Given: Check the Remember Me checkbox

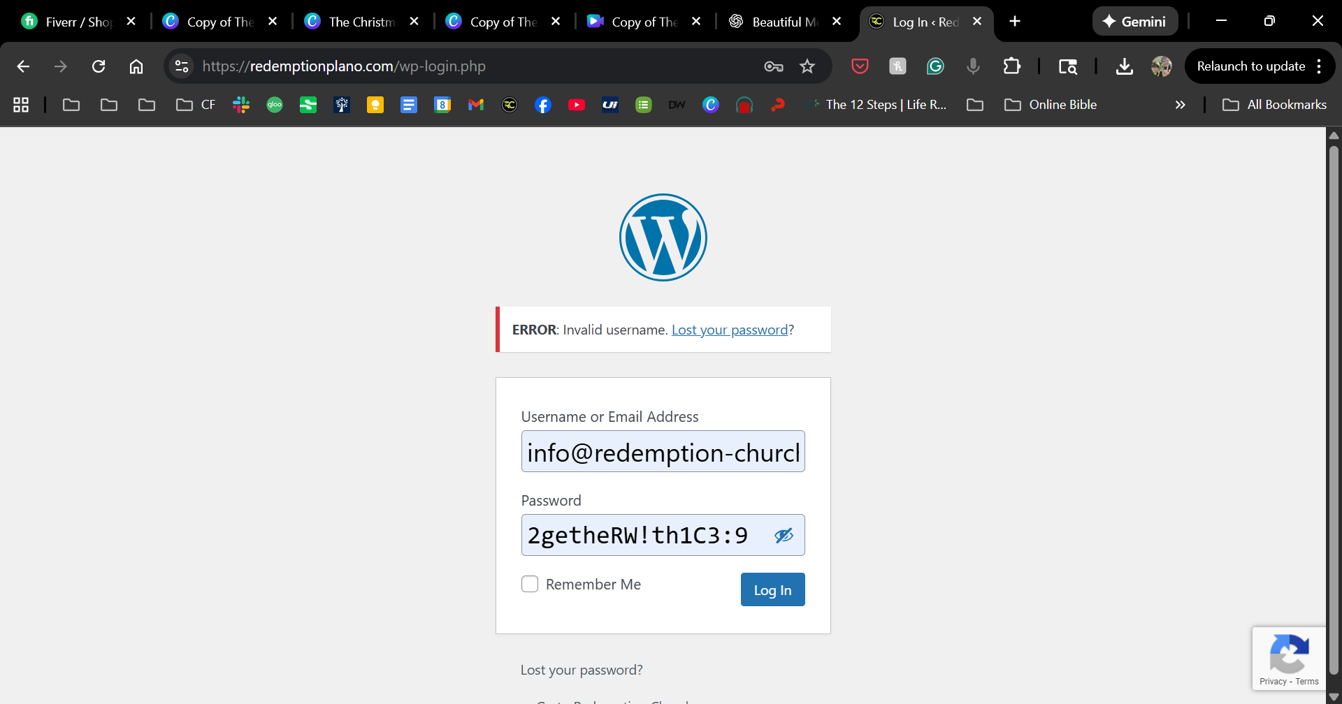Looking at the screenshot, I should click(x=530, y=584).
